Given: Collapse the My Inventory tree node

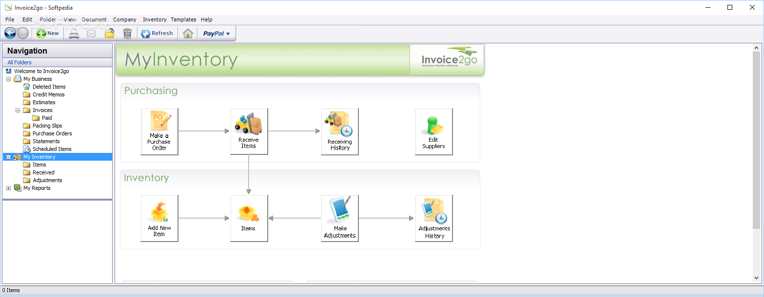Looking at the screenshot, I should tap(8, 157).
